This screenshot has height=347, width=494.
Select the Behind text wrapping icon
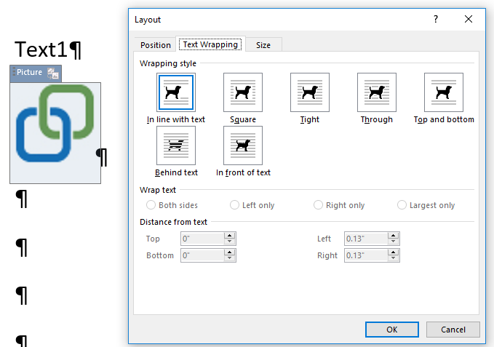176,145
